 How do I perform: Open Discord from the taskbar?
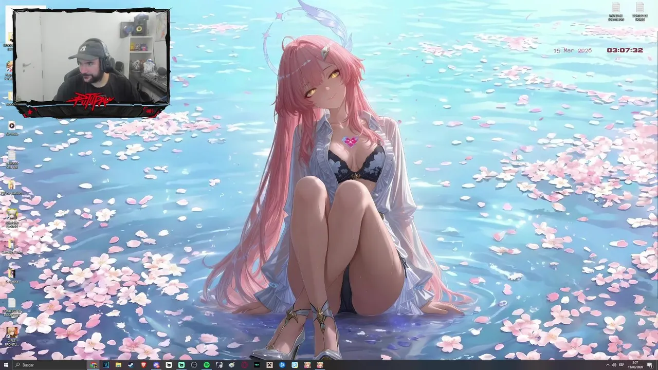pyautogui.click(x=156, y=365)
